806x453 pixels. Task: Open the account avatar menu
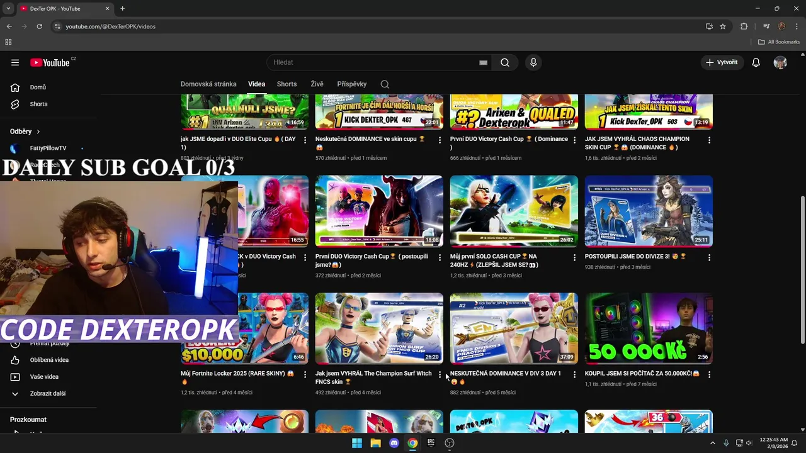click(780, 62)
